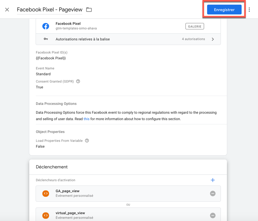Select the GA_page_view trigger row

tap(122, 193)
